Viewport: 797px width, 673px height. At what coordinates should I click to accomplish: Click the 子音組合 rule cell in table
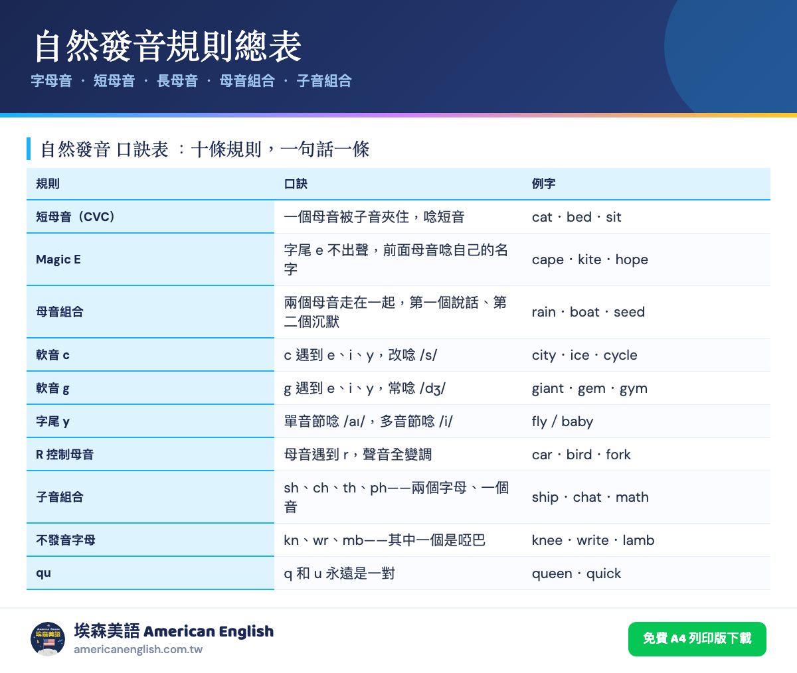pyautogui.click(x=150, y=497)
